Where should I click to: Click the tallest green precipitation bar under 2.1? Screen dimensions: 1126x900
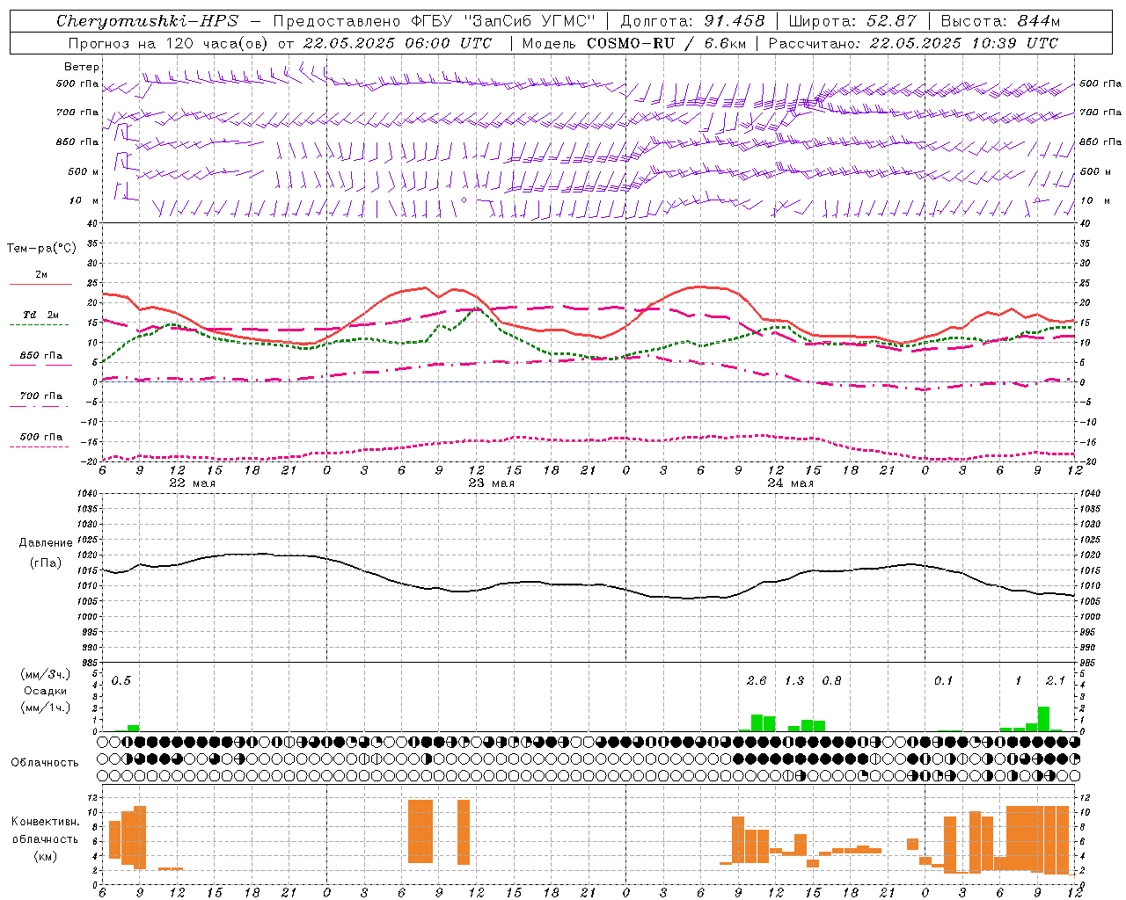click(x=1043, y=719)
